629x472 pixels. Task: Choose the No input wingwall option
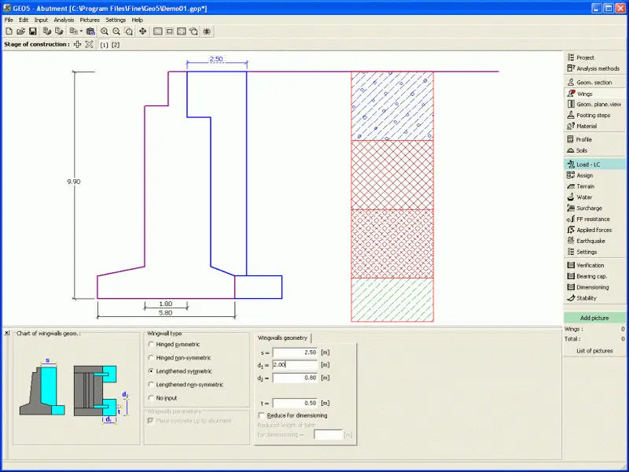pyautogui.click(x=152, y=398)
